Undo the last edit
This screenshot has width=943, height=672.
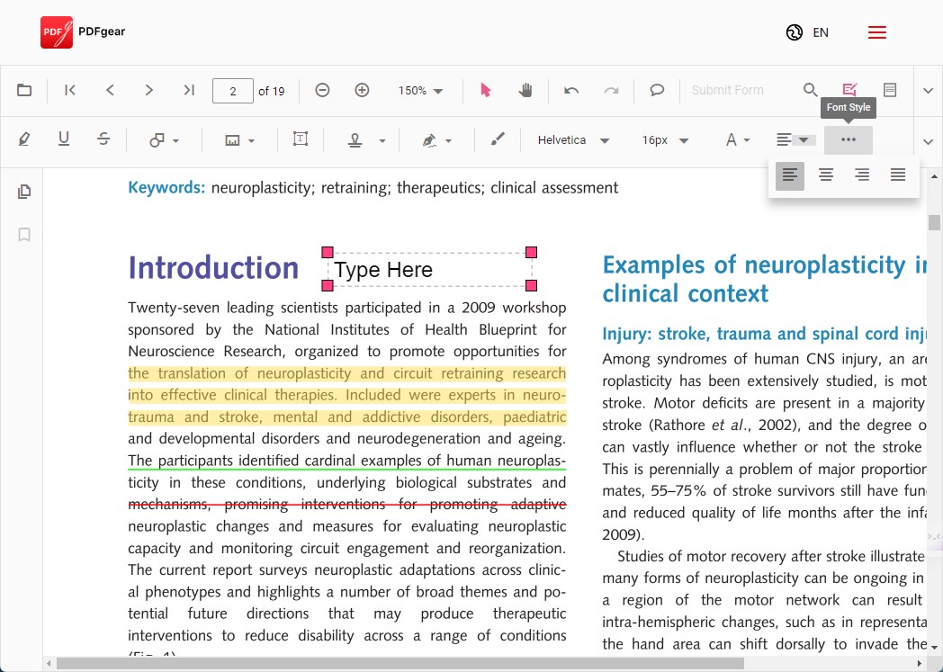click(x=571, y=90)
